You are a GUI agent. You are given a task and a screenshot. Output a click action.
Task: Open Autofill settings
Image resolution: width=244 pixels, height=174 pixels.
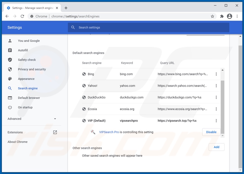tap(23, 50)
